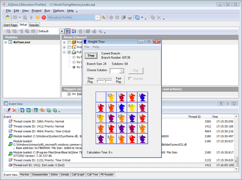Click the red Stop profiling icon
Viewport: 242px width, 180px height.
tap(44, 17)
